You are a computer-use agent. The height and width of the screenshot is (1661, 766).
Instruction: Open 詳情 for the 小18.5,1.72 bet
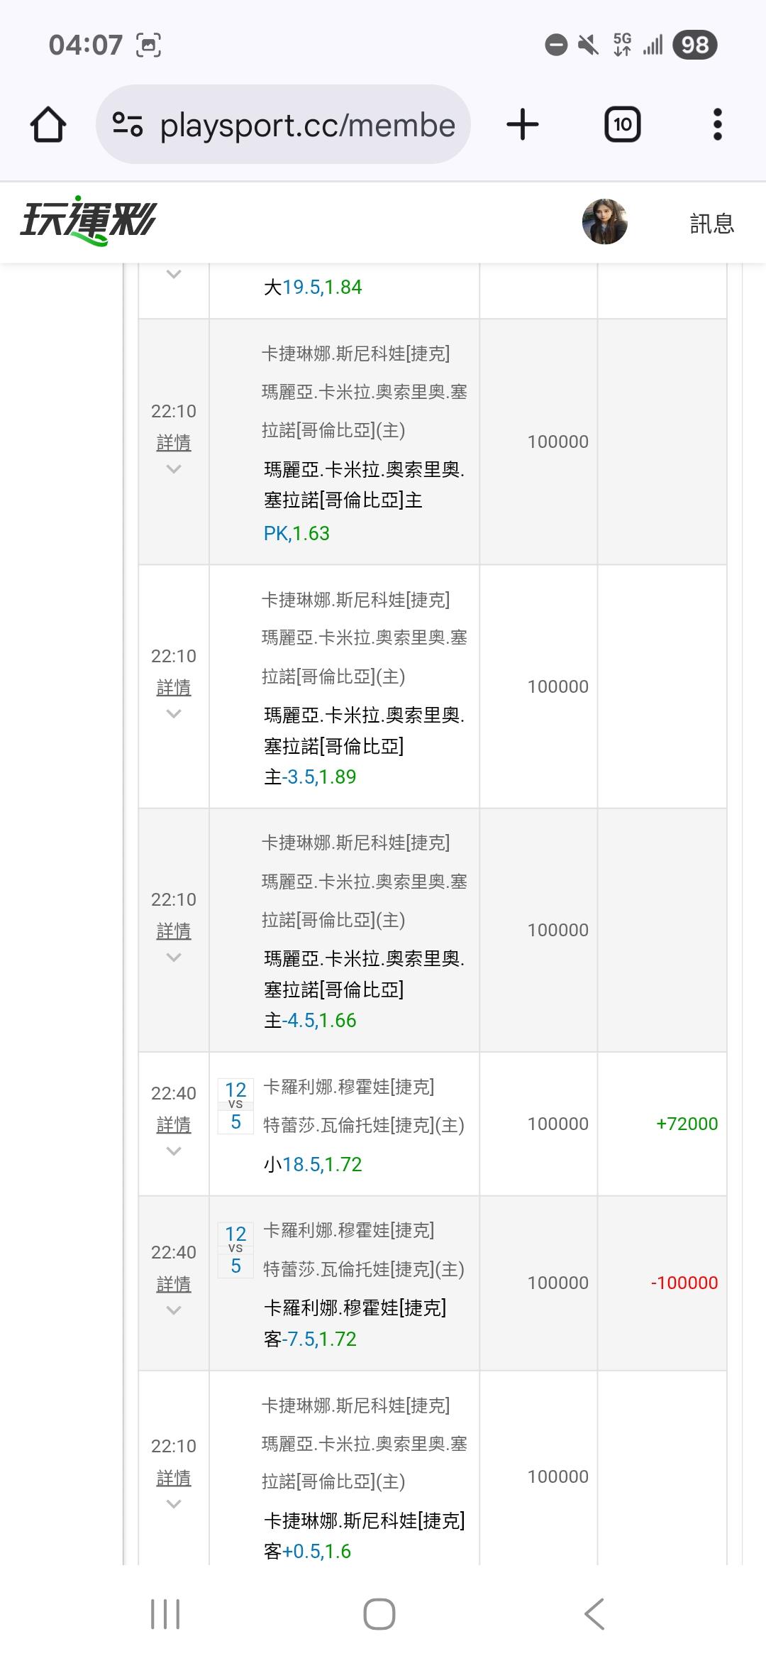[x=174, y=1124]
